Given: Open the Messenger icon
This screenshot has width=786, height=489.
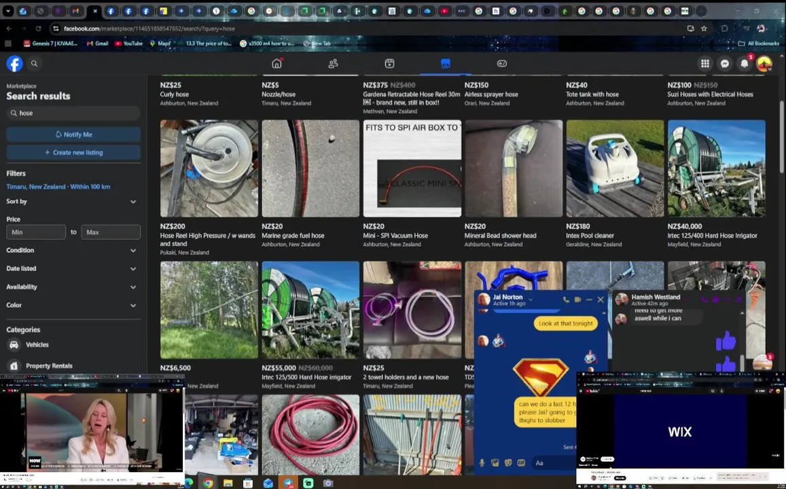Looking at the screenshot, I should tap(724, 64).
